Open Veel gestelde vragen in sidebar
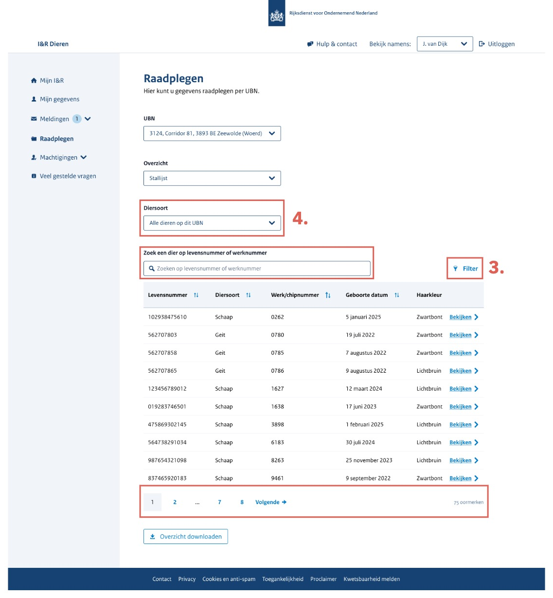This screenshot has width=553, height=598. [x=68, y=176]
